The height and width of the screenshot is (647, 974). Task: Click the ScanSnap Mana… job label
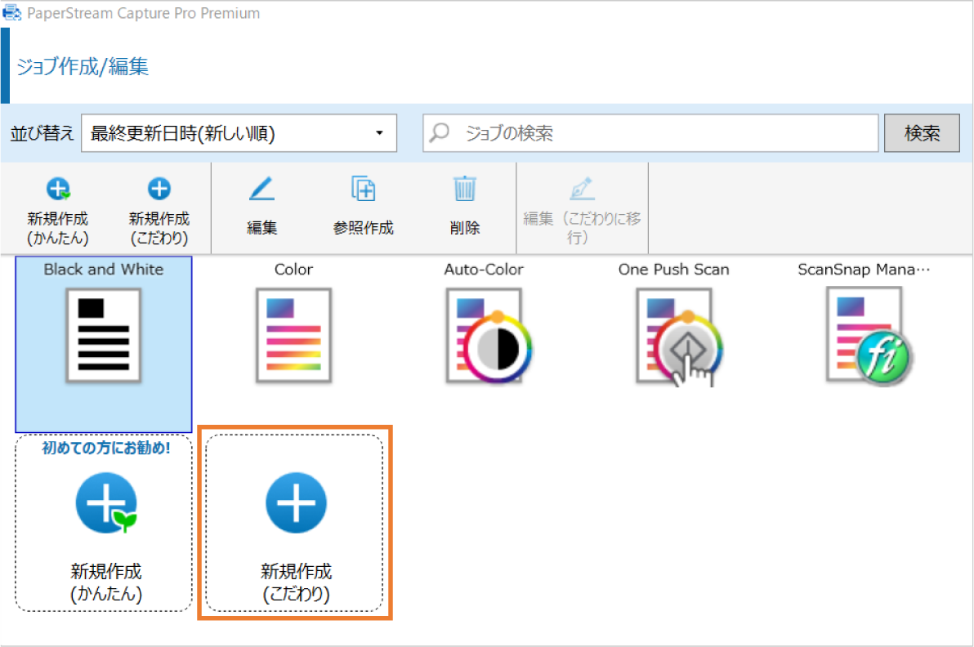[864, 270]
